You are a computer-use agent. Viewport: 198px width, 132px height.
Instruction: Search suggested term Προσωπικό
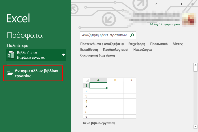tap(159, 44)
